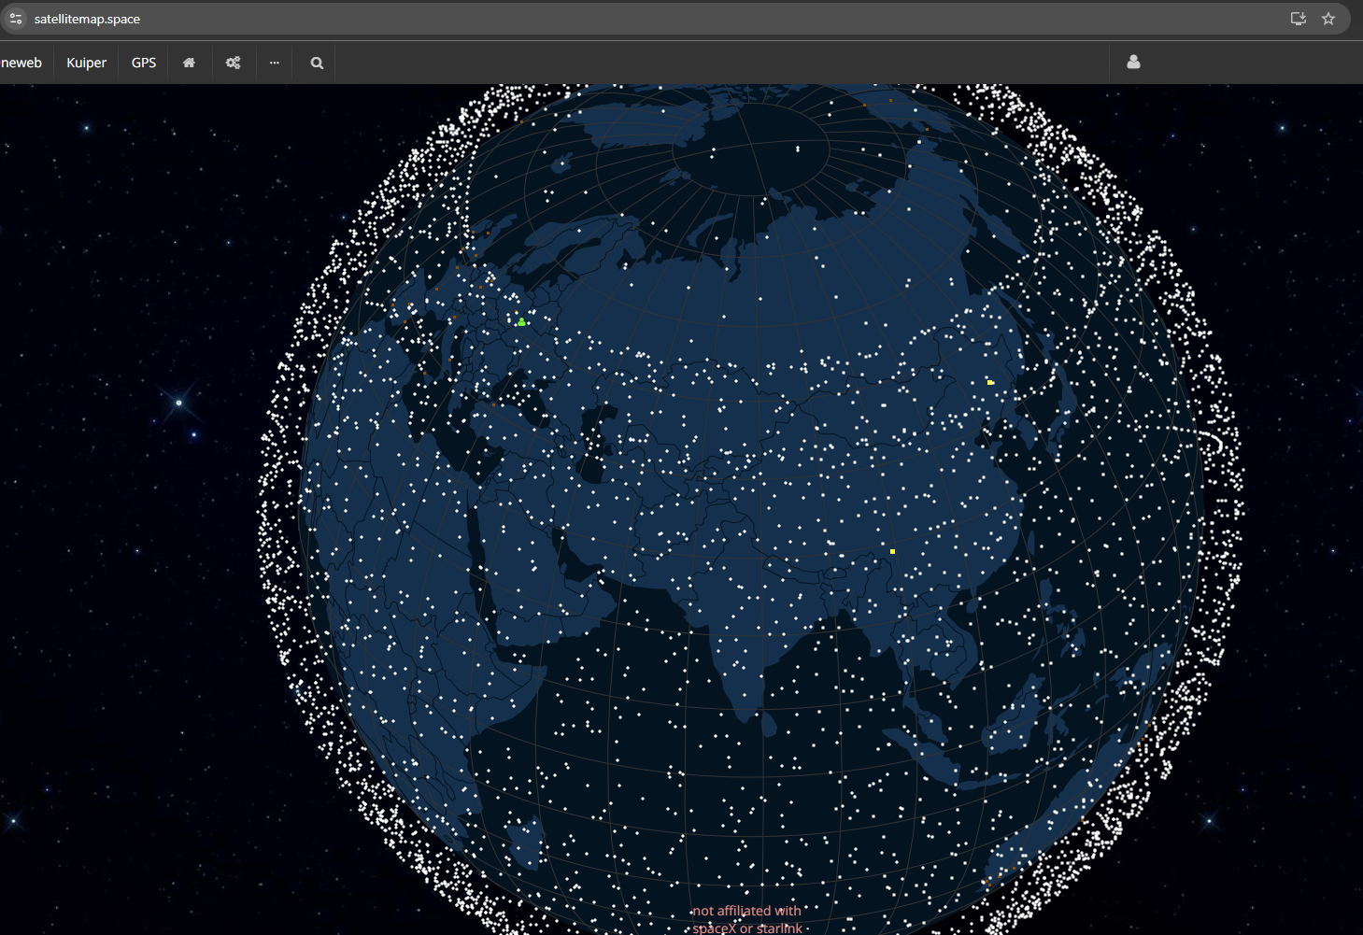Select the GPS constellation tab

(144, 63)
